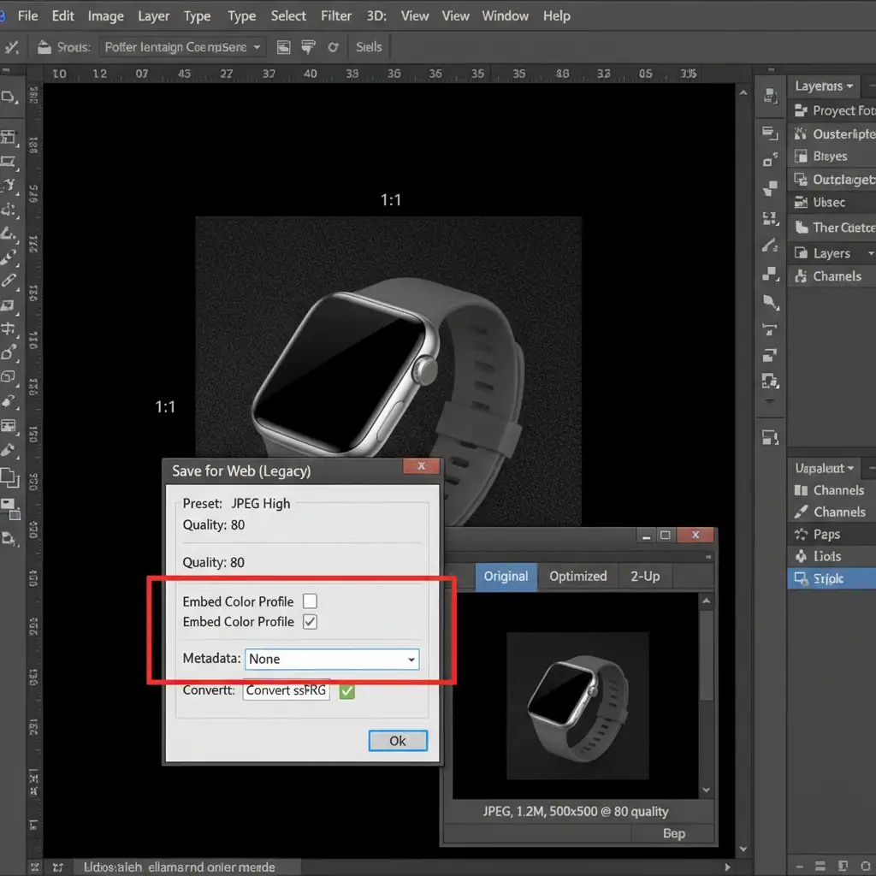Open the Metadata dropdown showing None

pos(332,660)
